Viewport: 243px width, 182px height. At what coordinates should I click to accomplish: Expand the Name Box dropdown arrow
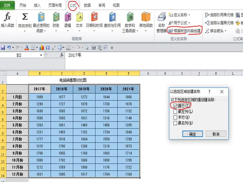click(41, 55)
